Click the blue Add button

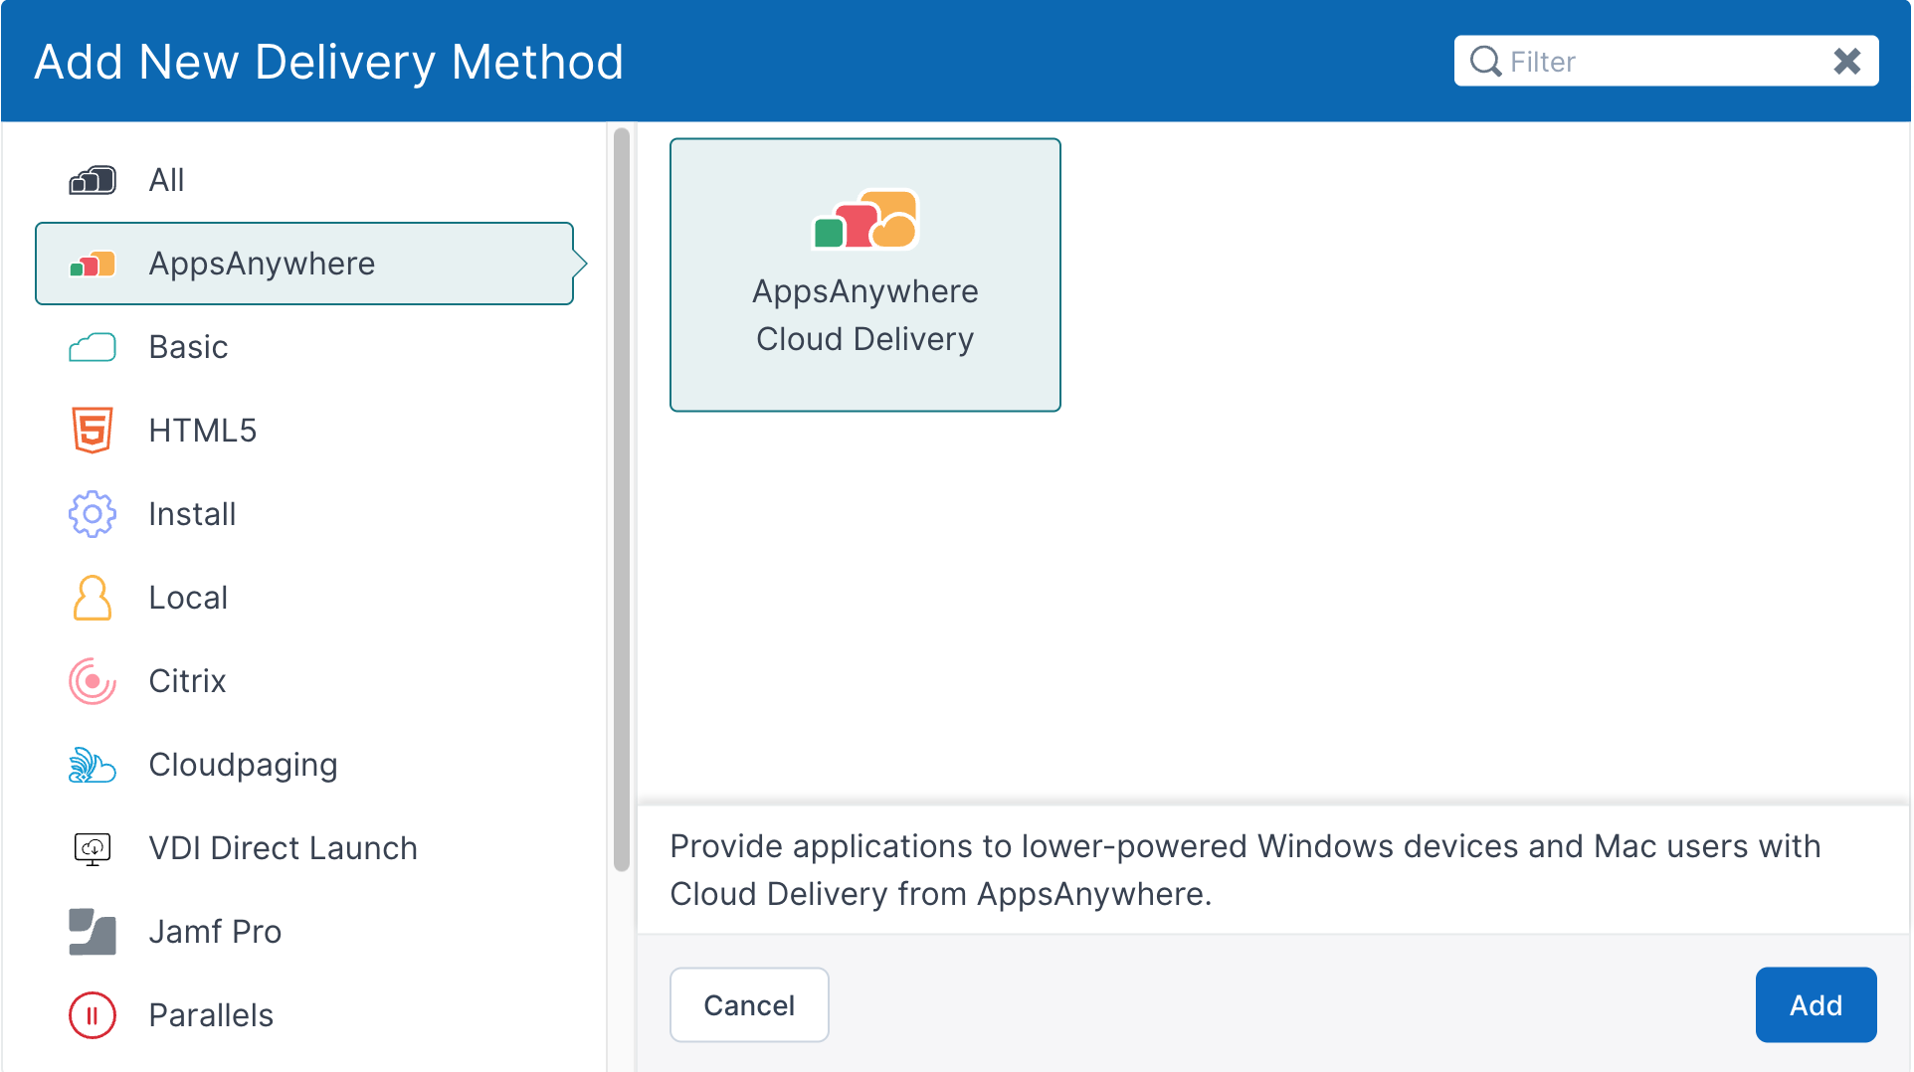(x=1816, y=1005)
